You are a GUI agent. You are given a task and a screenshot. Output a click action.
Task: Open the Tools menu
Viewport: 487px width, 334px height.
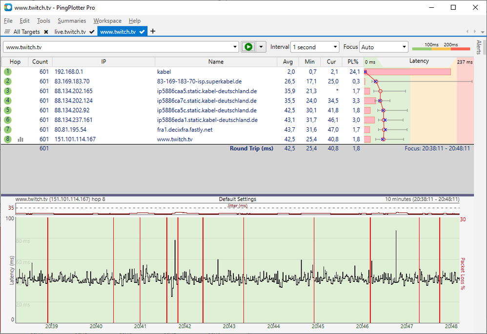pos(43,21)
